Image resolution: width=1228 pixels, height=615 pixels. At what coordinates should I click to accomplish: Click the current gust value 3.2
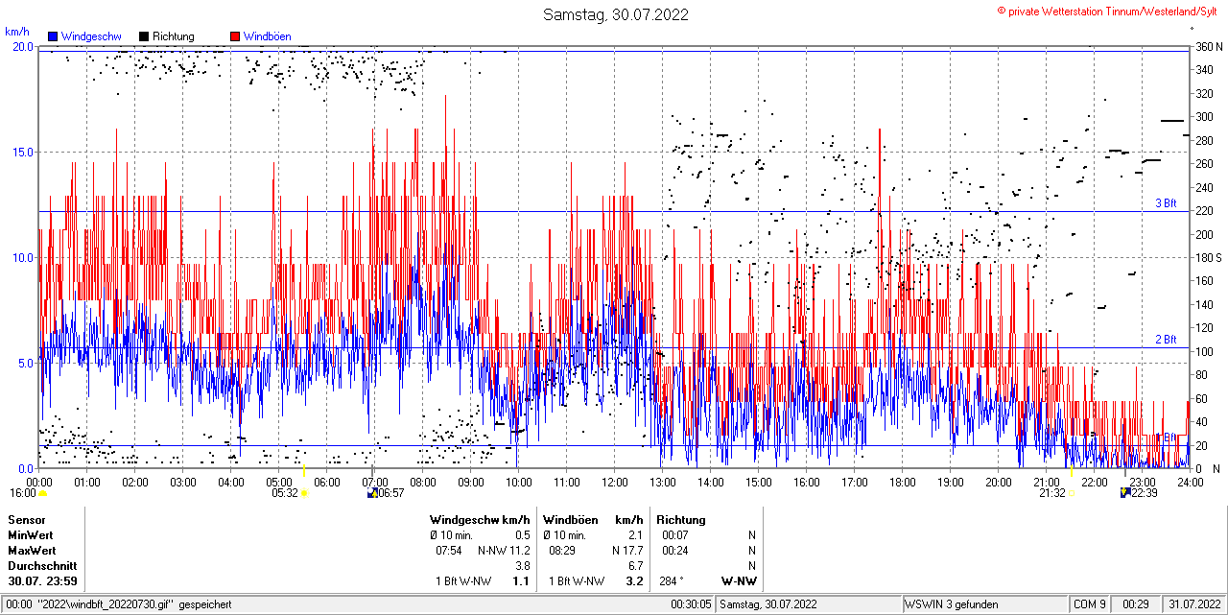point(634,581)
